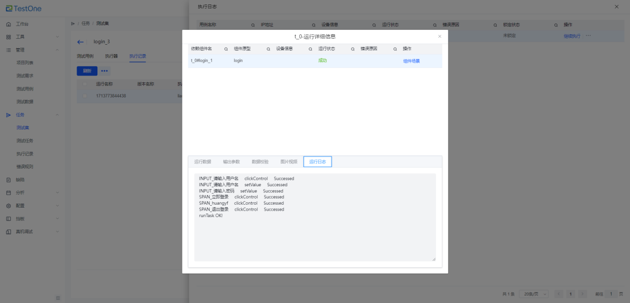
Task: Open 错误规则 in sidebar
Action: coord(25,167)
